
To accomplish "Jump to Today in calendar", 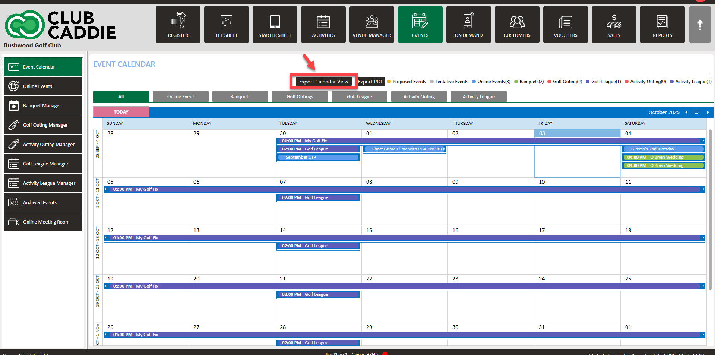I will coord(121,112).
